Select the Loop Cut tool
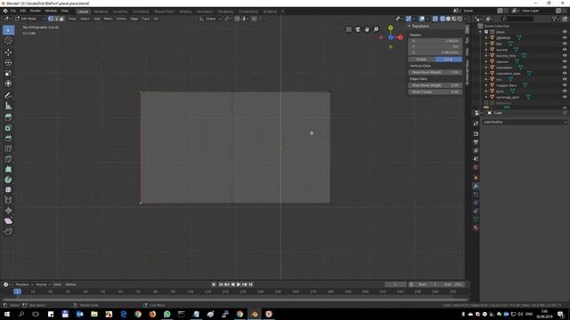The image size is (570, 320). 8,148
